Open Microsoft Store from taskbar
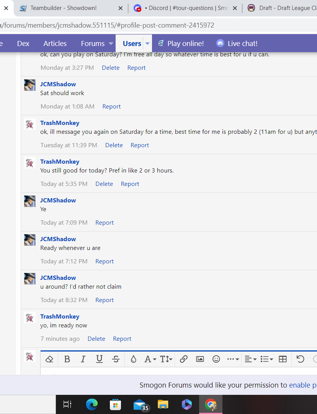Viewport: 317px width, 414px height. (115, 404)
